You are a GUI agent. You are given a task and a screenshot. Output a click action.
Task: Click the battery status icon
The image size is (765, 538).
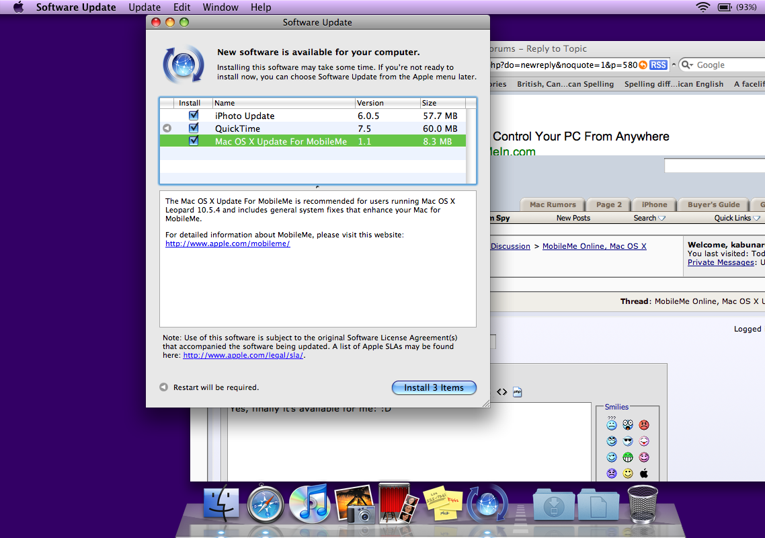pos(725,7)
